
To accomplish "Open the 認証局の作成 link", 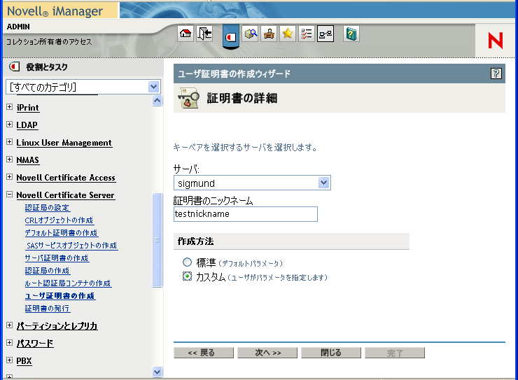I will (x=47, y=270).
